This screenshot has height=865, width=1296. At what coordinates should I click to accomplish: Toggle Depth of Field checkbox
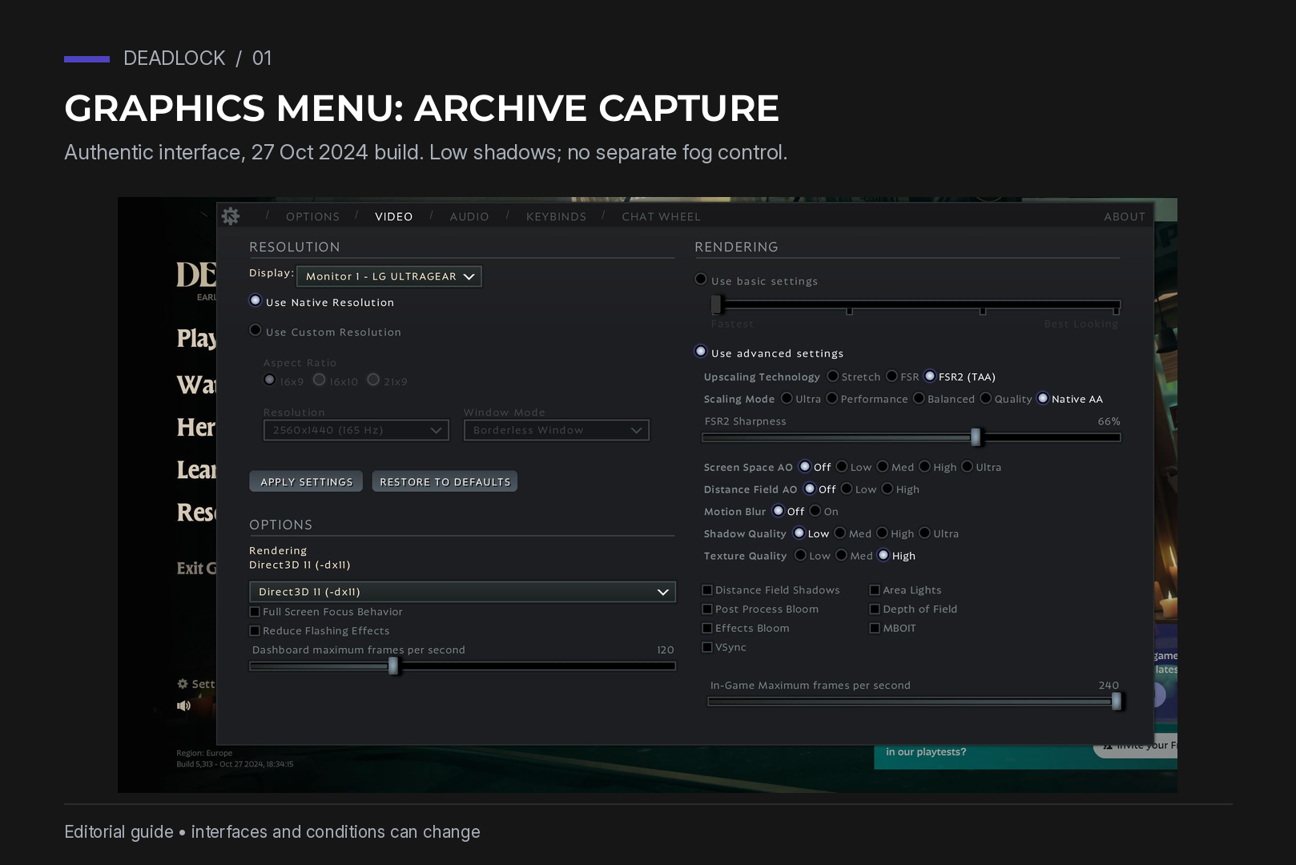875,610
